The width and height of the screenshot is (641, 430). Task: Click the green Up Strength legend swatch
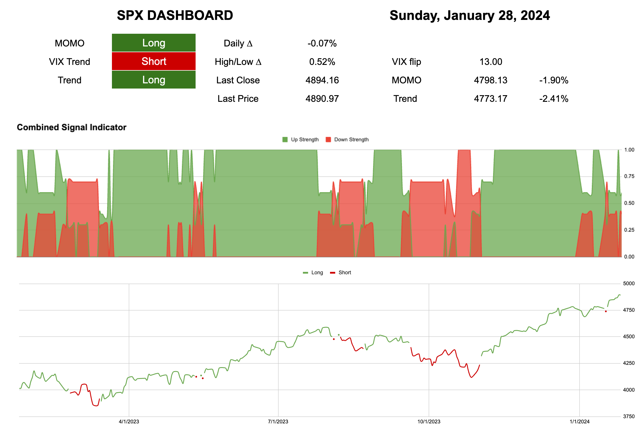(x=285, y=140)
